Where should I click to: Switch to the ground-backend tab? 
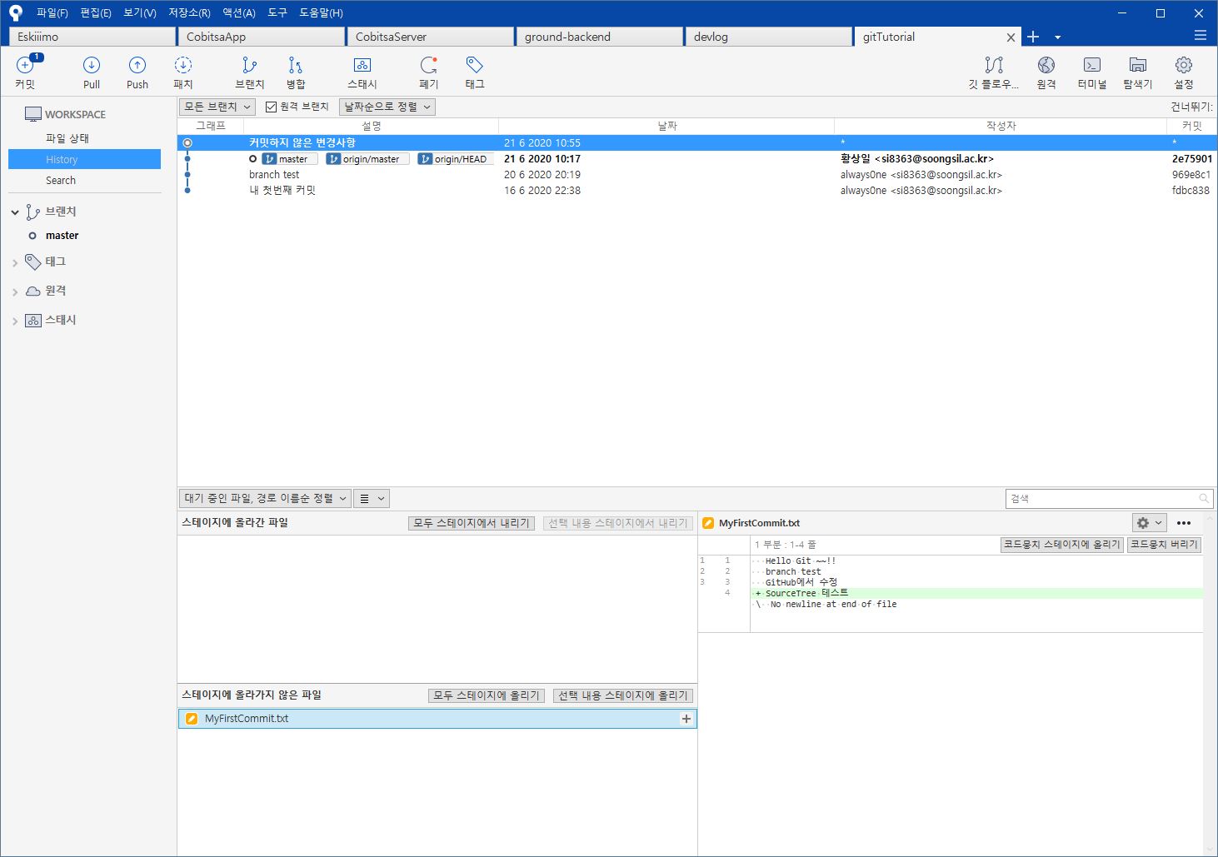(x=599, y=37)
